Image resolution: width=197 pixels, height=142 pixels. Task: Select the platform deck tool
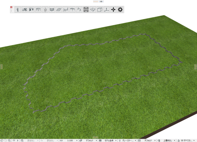coord(72,9)
